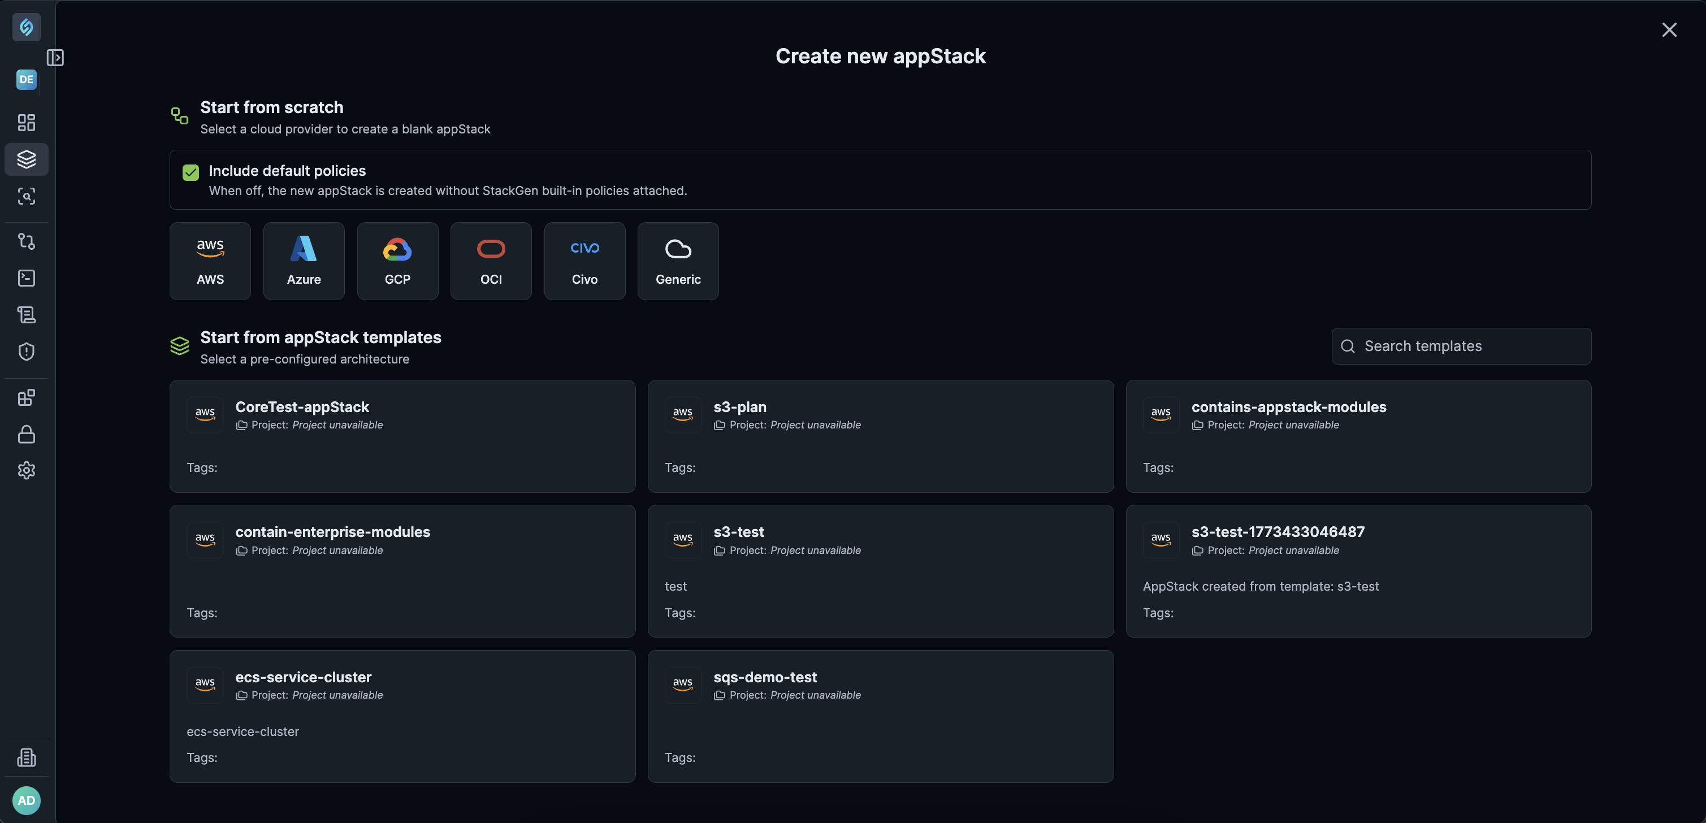Viewport: 1706px width, 823px height.
Task: Click 'Select a pre-configured architecture' text
Action: coord(305,359)
